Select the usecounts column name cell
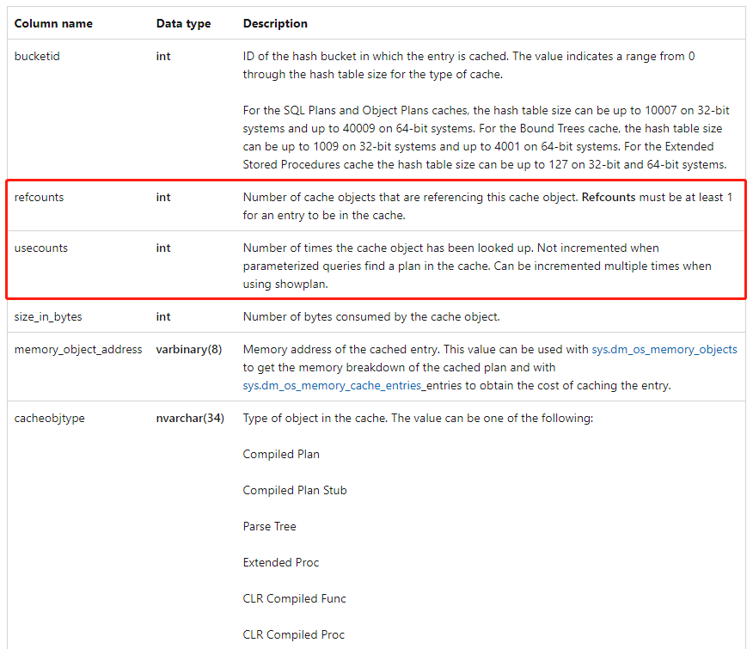This screenshot has height=649, width=753. click(x=40, y=248)
